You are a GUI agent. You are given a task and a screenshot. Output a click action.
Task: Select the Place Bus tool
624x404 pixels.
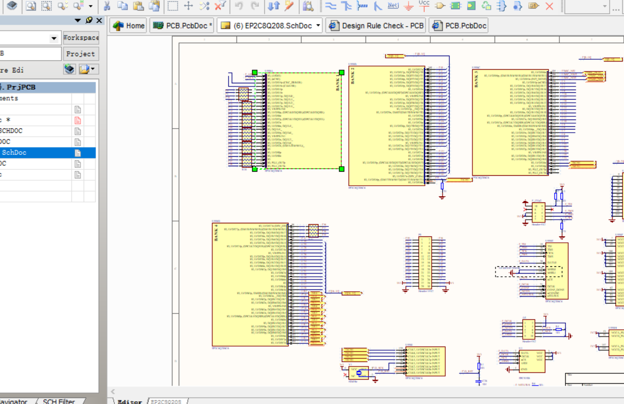tap(346, 6)
